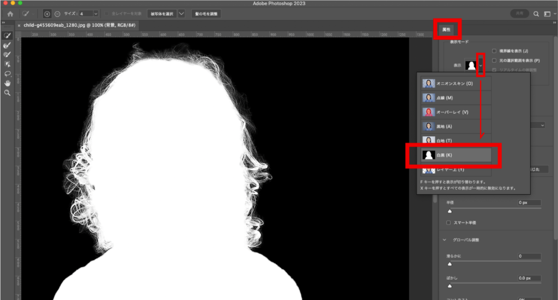The image size is (558, 300).
Task: Click the 半径 value field
Action: [529, 203]
